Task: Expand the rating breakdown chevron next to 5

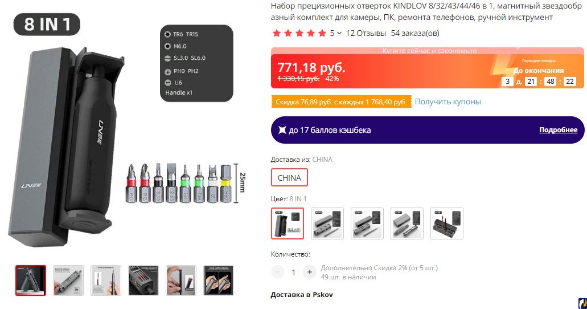Action: (339, 34)
